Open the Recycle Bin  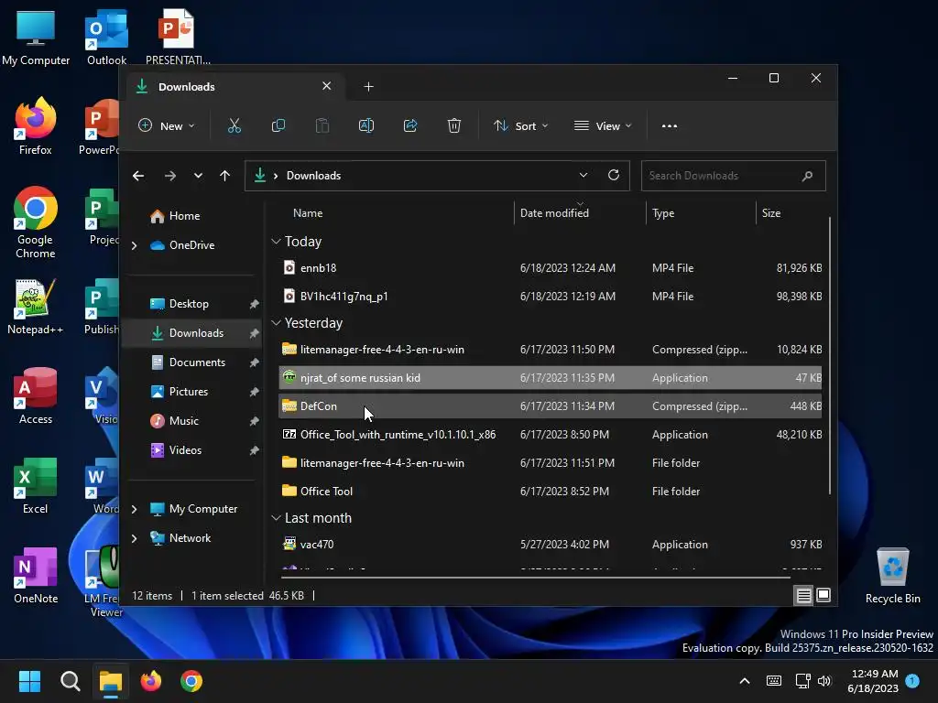(x=892, y=575)
